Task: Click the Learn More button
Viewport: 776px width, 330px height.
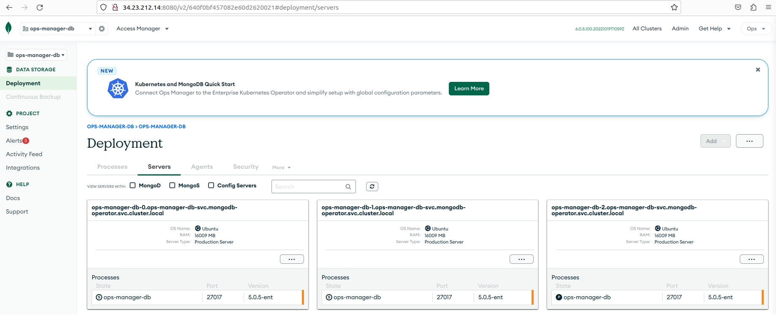Action: (469, 89)
